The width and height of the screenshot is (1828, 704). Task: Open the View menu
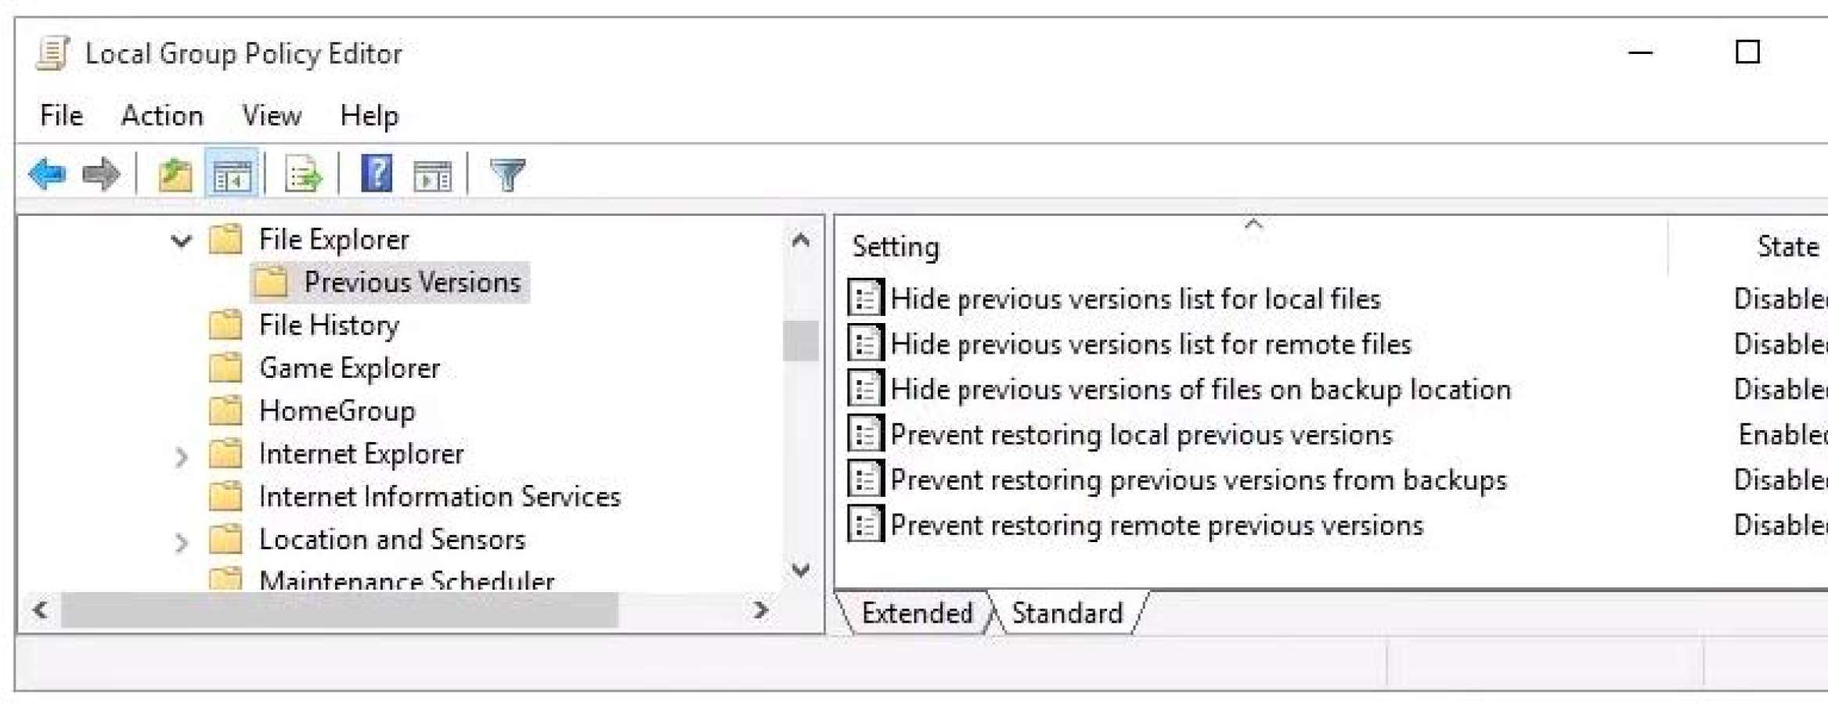[272, 116]
